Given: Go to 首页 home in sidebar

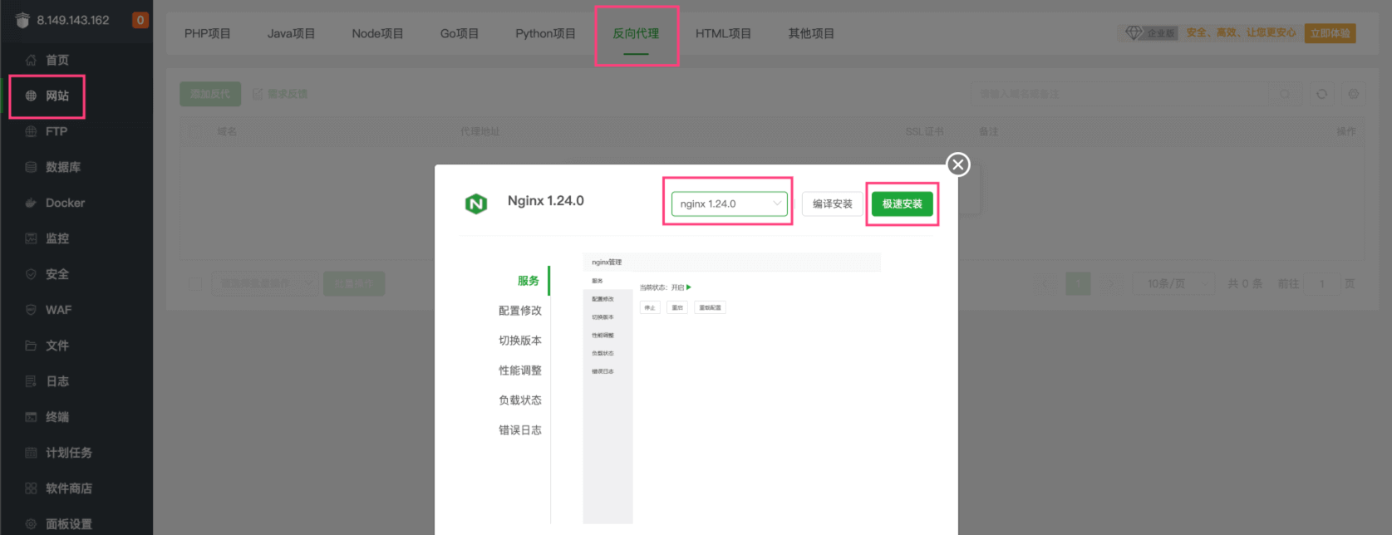Looking at the screenshot, I should 57,60.
